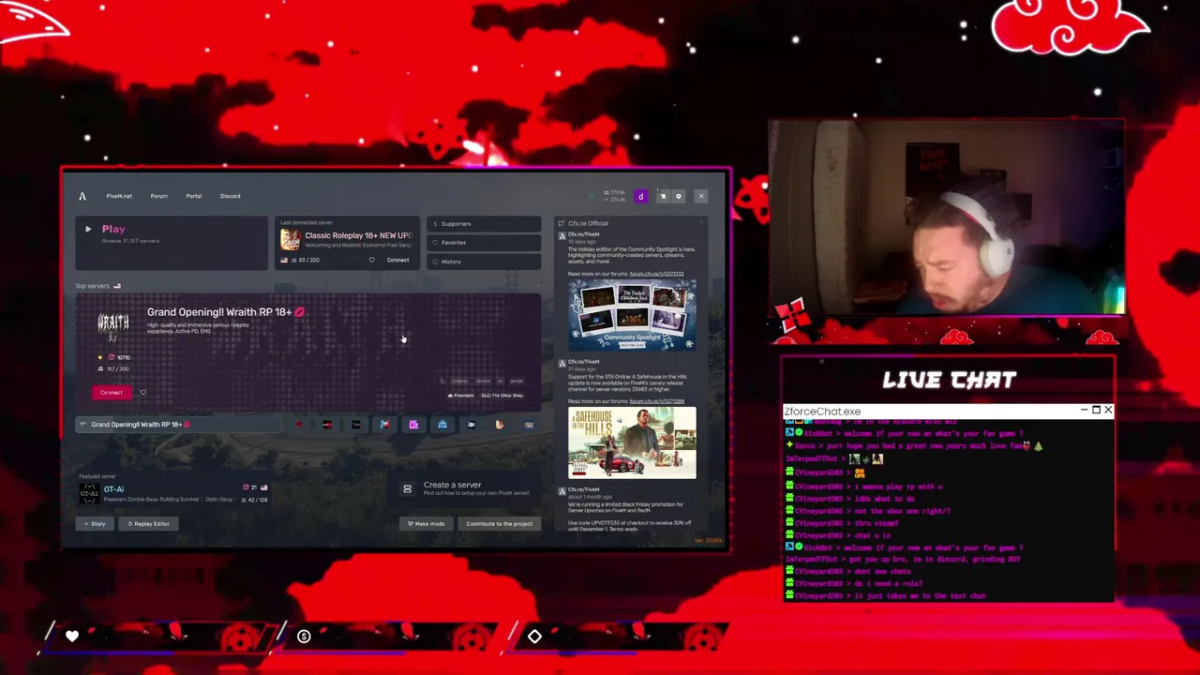The width and height of the screenshot is (1200, 675).
Task: Minimize the ZforceChat.exe window
Action: 1084,411
